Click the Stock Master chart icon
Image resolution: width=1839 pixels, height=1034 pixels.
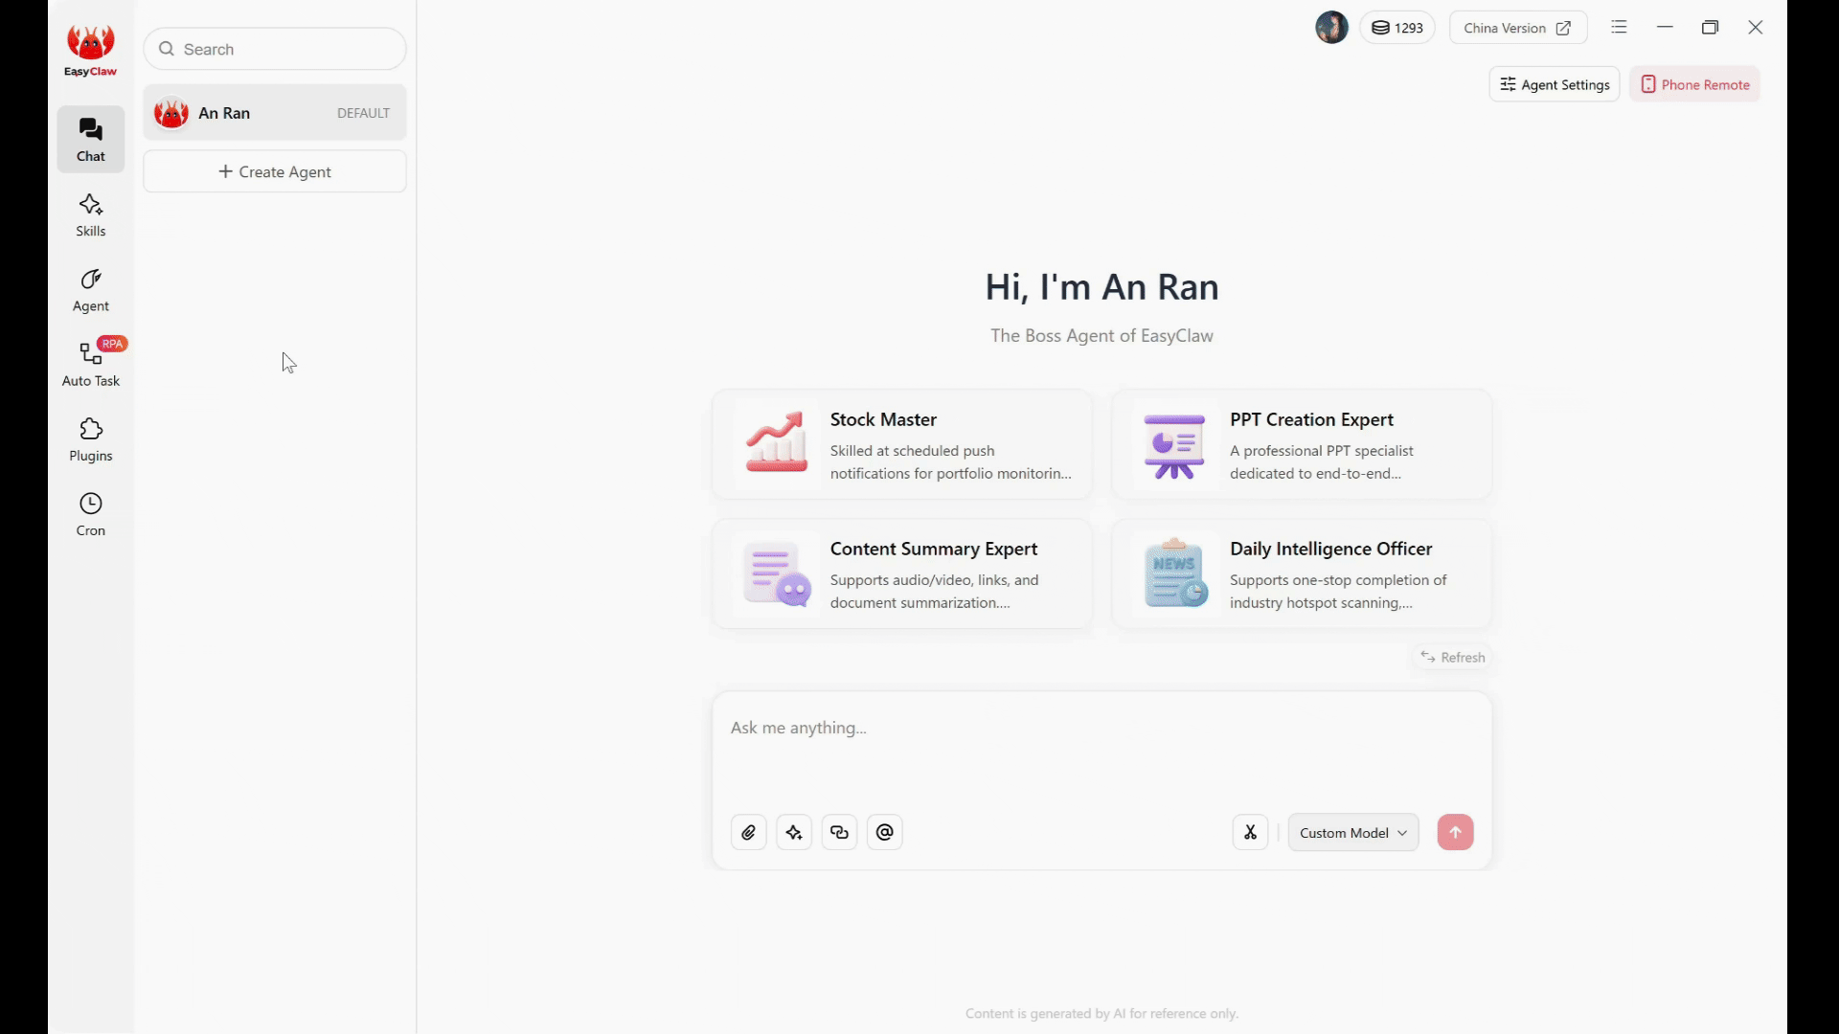pyautogui.click(x=777, y=444)
